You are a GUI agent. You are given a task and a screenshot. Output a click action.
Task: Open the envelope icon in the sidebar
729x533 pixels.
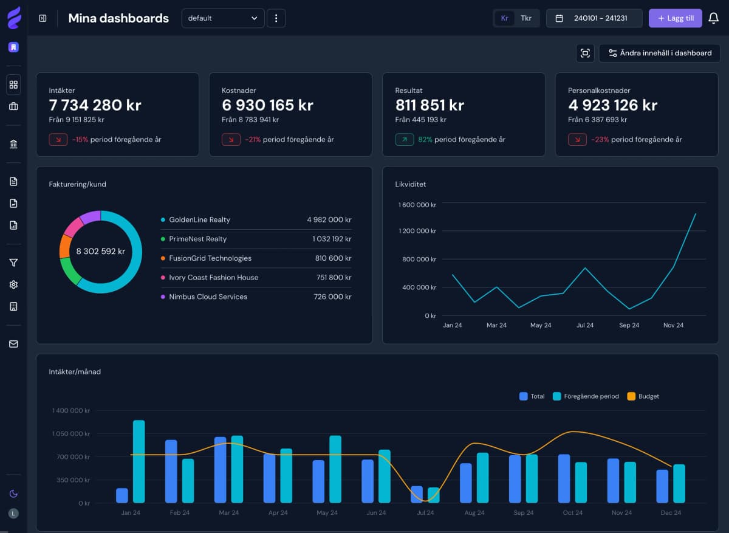(x=13, y=344)
